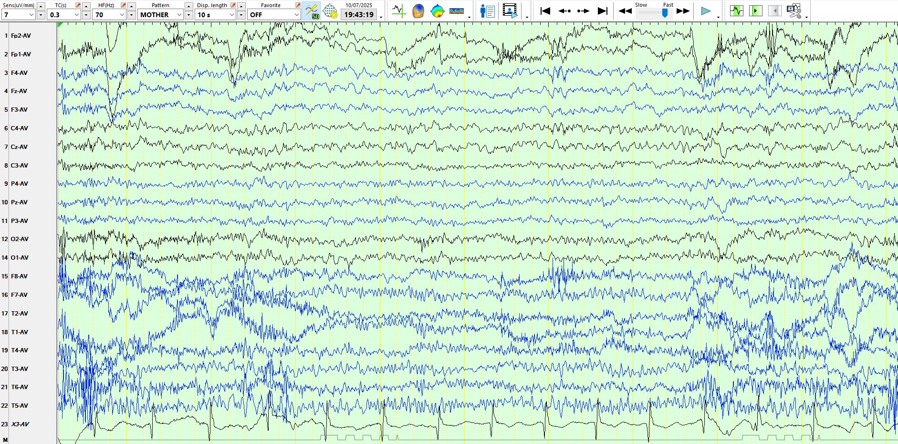Click the green waveform display icon
Viewport: 898px width, 444px height.
(x=737, y=11)
